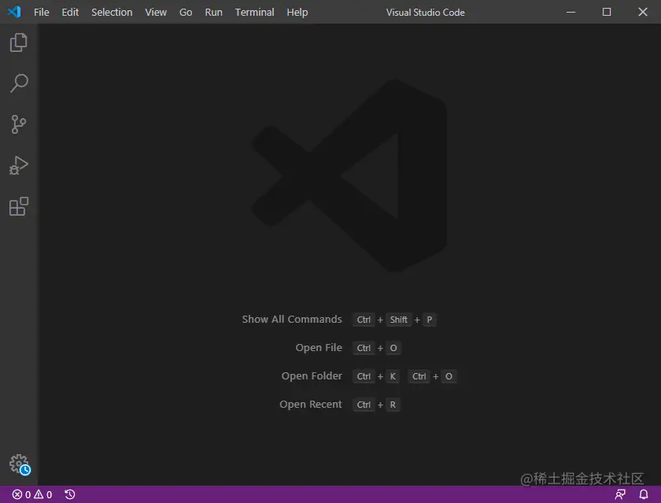The height and width of the screenshot is (503, 661).
Task: Click the Visual Studio Code window title
Action: 426,13
